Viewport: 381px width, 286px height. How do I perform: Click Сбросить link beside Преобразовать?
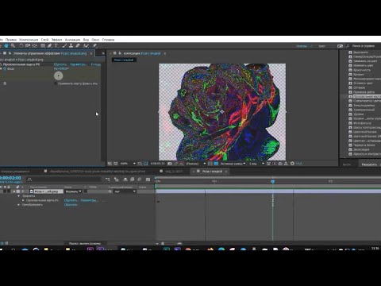coord(71,205)
